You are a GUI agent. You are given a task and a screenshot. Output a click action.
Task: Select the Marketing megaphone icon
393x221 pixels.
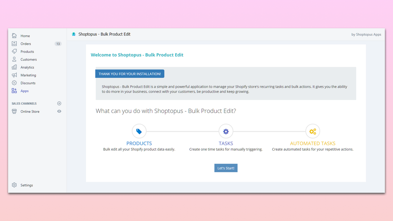click(14, 75)
